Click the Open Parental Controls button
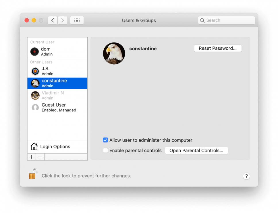 (x=196, y=150)
